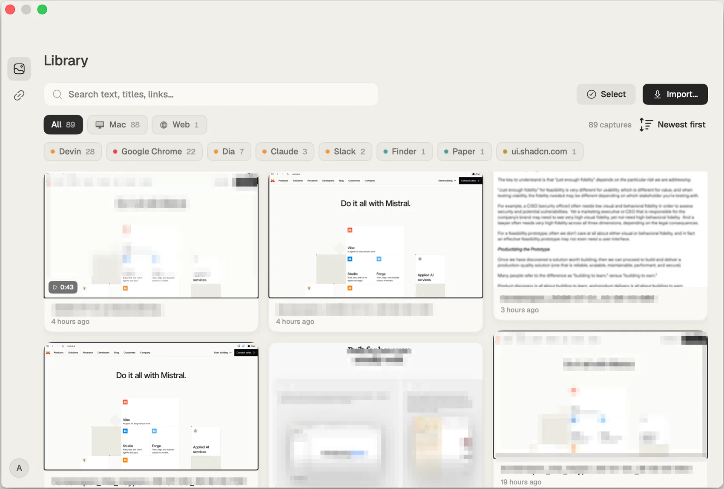Screen dimensions: 724x489
Task: Close the window with the red button
Action: click(10, 9)
